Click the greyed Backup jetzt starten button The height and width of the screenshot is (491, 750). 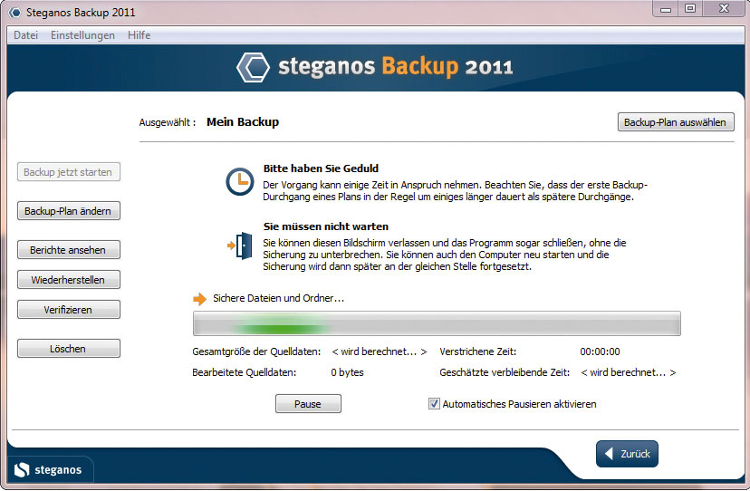tap(69, 172)
